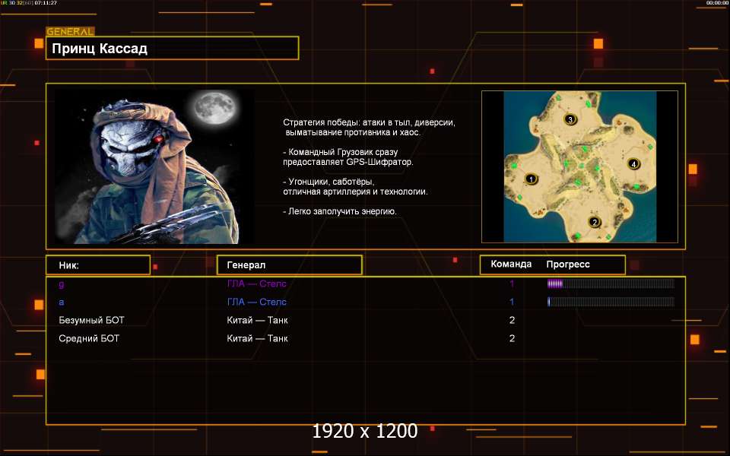
Task: Click the GENERAL label above the title
Action: [x=70, y=32]
